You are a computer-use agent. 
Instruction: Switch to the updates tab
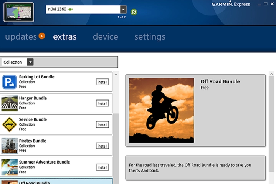[x=21, y=36]
